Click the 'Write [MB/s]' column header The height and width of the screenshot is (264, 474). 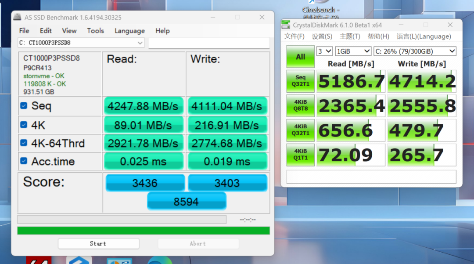click(422, 64)
